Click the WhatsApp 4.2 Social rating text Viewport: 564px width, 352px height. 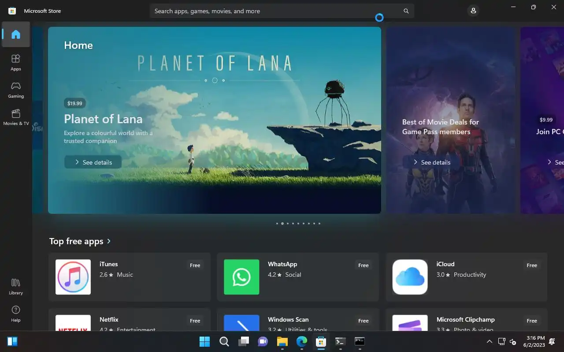[285, 275]
